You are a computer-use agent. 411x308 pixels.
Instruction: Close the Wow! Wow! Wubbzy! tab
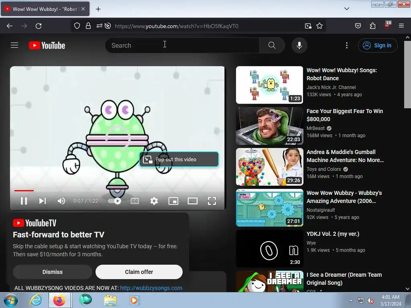coord(83,9)
